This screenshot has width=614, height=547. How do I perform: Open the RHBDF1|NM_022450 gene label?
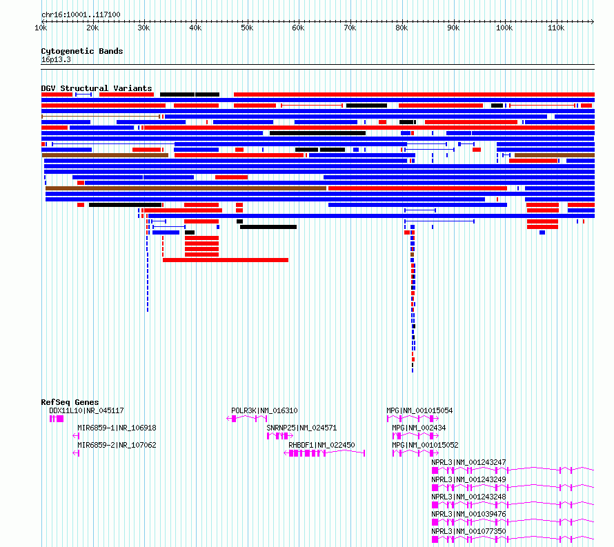point(321,445)
